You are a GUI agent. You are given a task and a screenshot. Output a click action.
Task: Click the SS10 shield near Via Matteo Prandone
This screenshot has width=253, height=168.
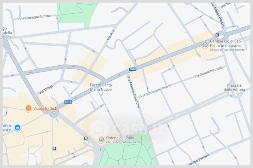[x=133, y=69]
